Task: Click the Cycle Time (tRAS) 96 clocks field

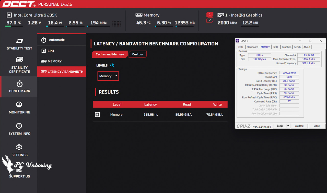Action: click(289, 93)
